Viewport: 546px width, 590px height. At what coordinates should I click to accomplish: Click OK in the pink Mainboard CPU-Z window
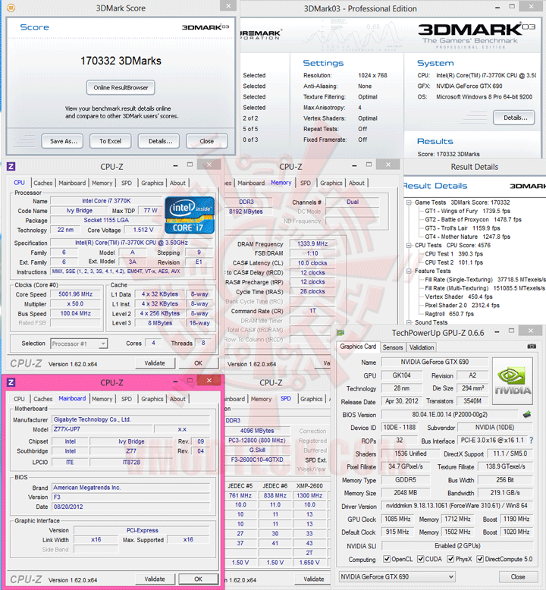pyautogui.click(x=199, y=579)
